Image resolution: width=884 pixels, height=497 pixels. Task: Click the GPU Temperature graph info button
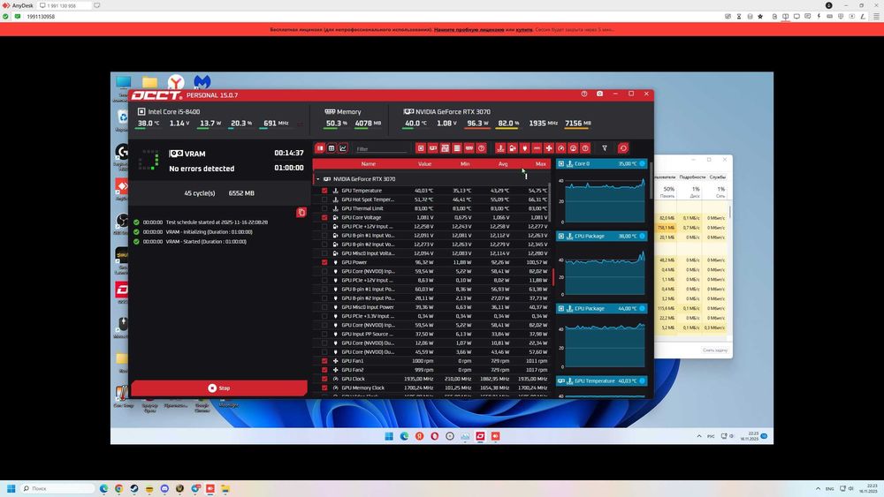point(642,381)
